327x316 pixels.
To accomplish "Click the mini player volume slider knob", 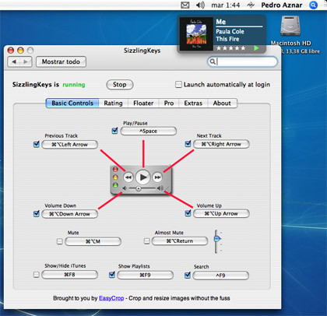I will pyautogui.click(x=139, y=188).
